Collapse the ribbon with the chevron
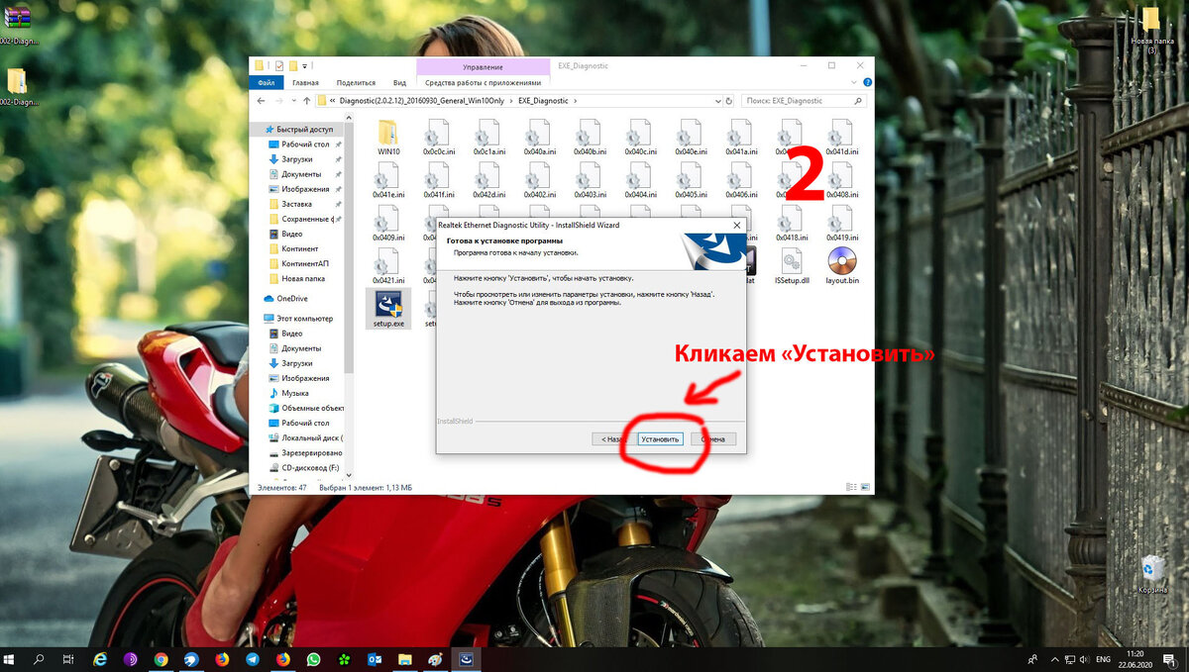 pyautogui.click(x=853, y=81)
